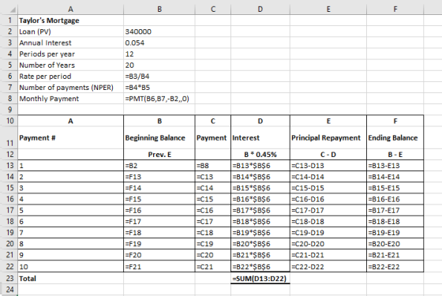Click the cell 'Taylor's Mortgage'

[70, 21]
